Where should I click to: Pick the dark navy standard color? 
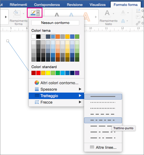click(x=72, y=73)
